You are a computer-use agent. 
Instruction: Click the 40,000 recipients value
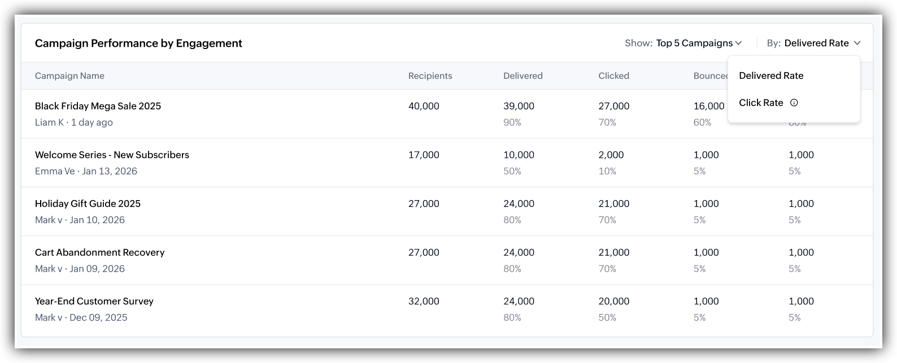pos(424,106)
